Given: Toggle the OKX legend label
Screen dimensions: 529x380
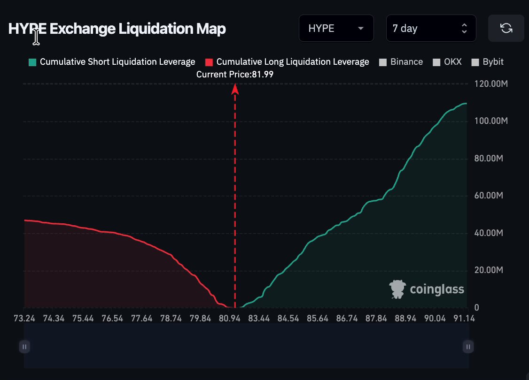Looking at the screenshot, I should (453, 61).
